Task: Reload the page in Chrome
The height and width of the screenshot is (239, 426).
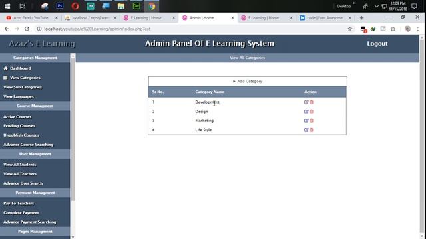Action: coord(27,29)
